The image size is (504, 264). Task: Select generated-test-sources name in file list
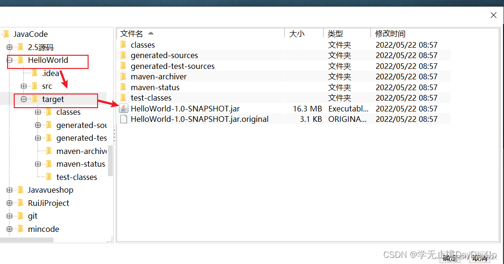172,66
